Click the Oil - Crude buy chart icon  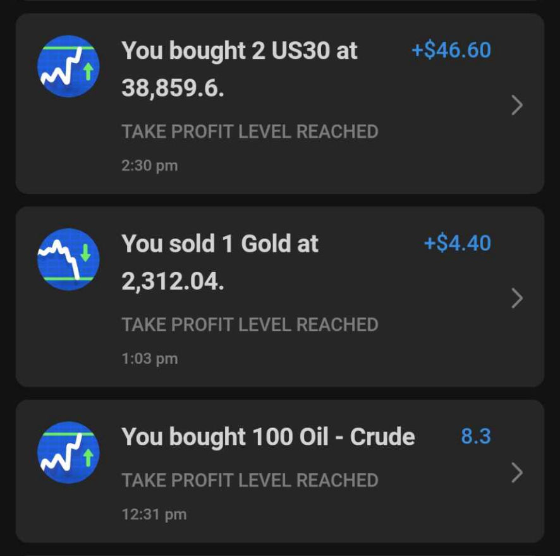(68, 452)
